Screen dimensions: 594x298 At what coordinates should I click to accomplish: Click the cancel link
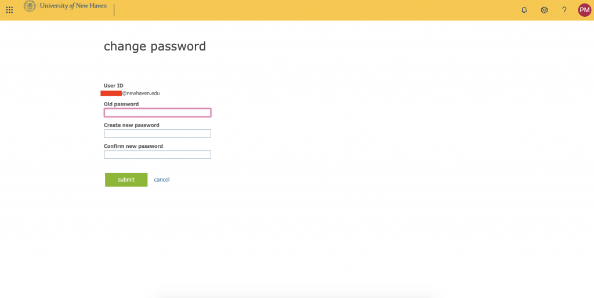(x=161, y=180)
